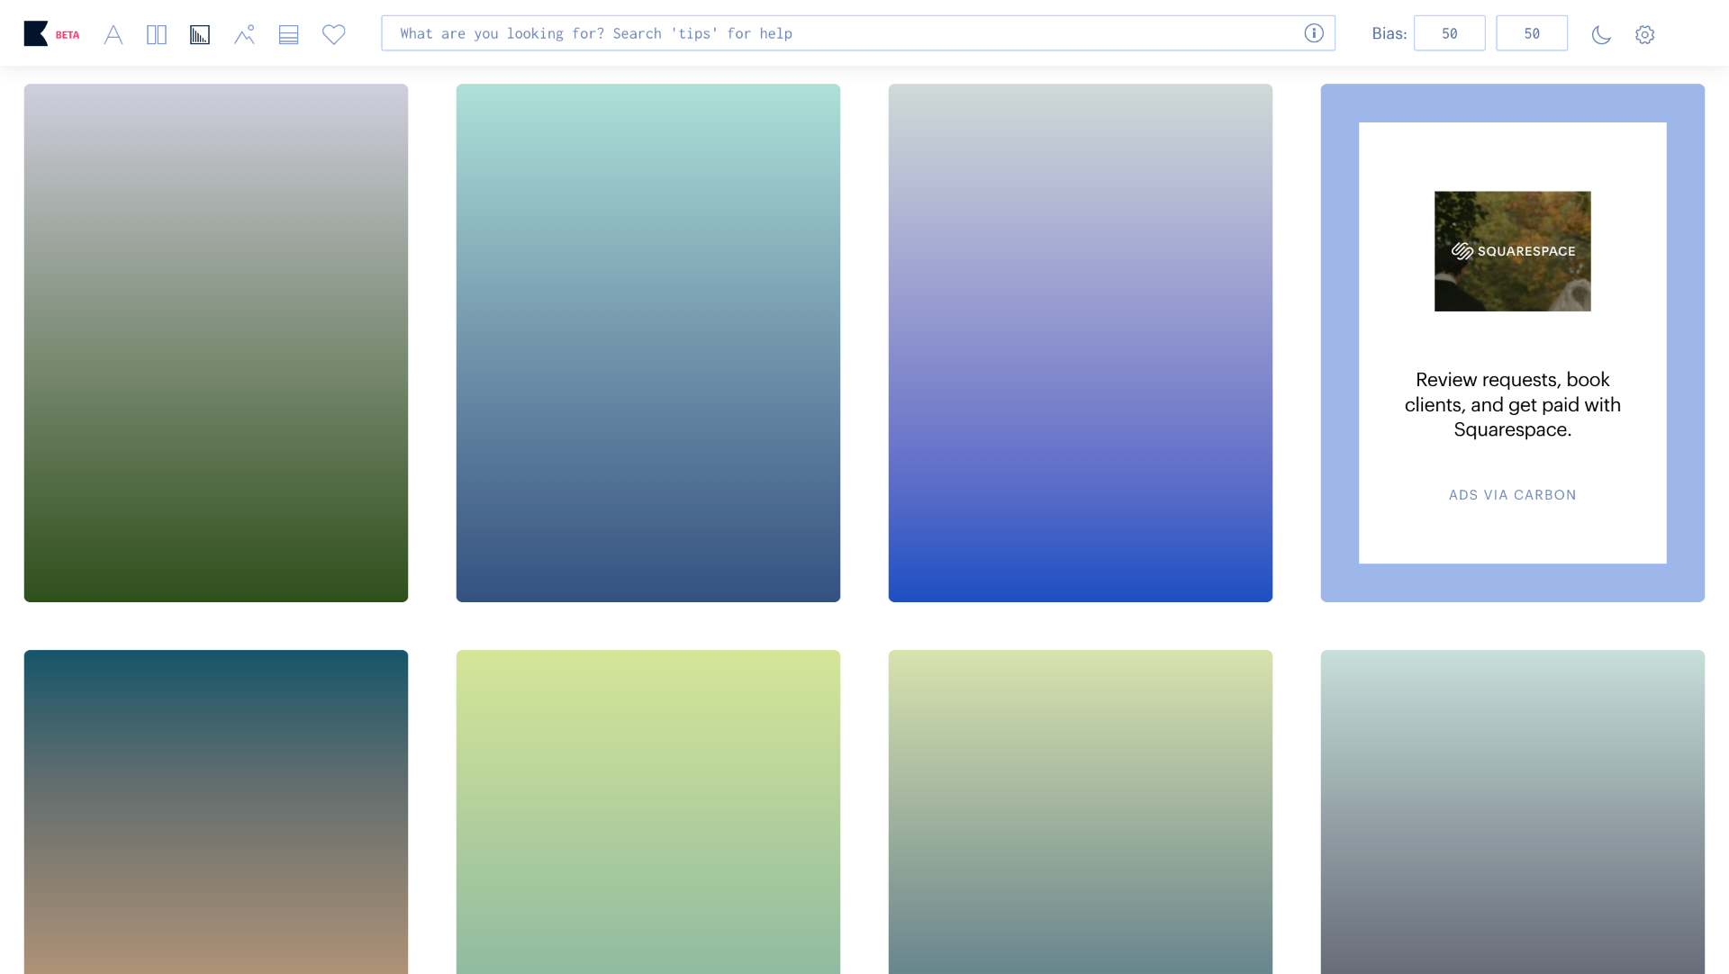Open Favorites with the heart icon
Image resolution: width=1729 pixels, height=974 pixels.
point(334,35)
